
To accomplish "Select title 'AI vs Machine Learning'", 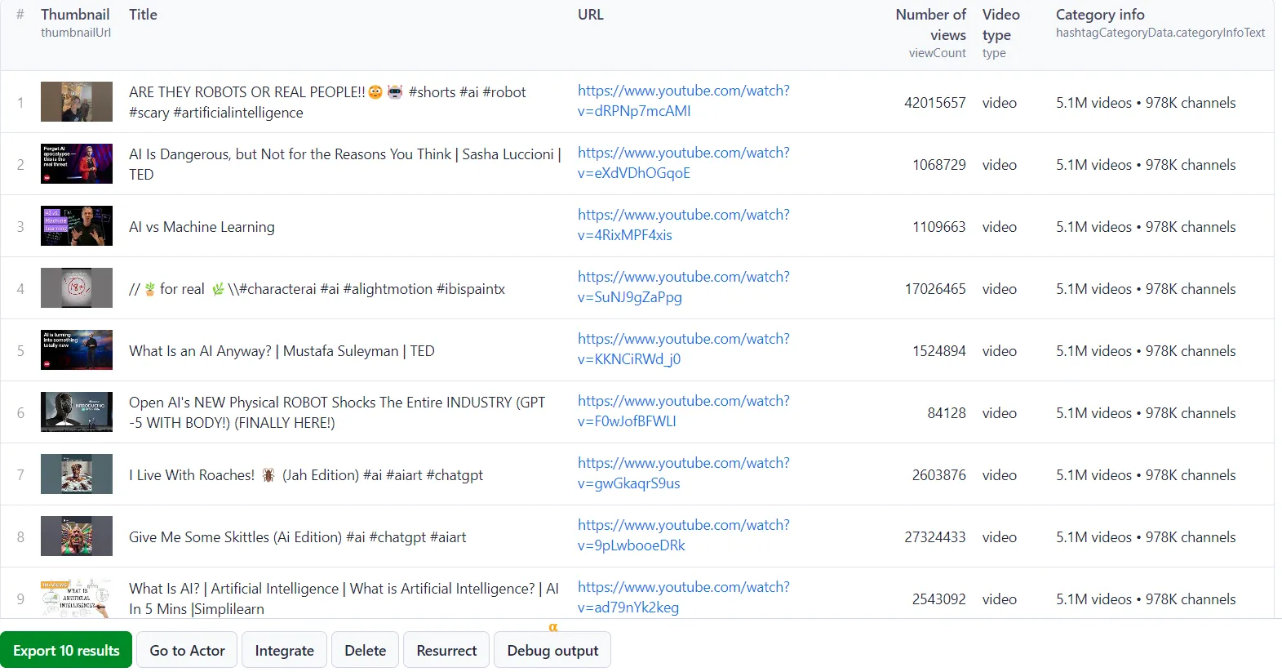I will (202, 227).
